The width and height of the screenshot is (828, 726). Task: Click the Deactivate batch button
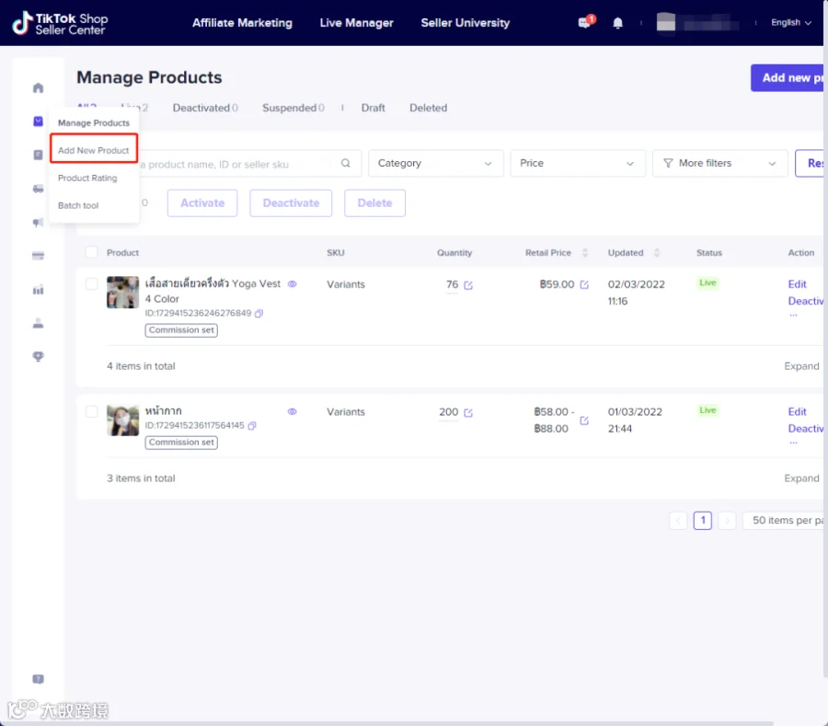pos(291,202)
